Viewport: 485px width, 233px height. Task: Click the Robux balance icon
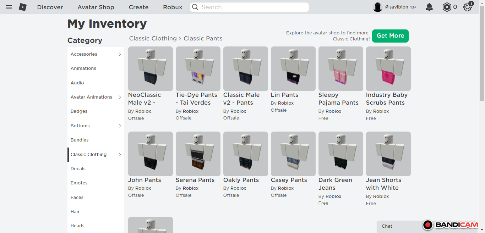pos(447,7)
